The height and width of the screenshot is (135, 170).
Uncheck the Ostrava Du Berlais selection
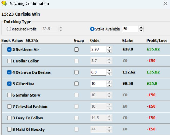tap(9, 72)
